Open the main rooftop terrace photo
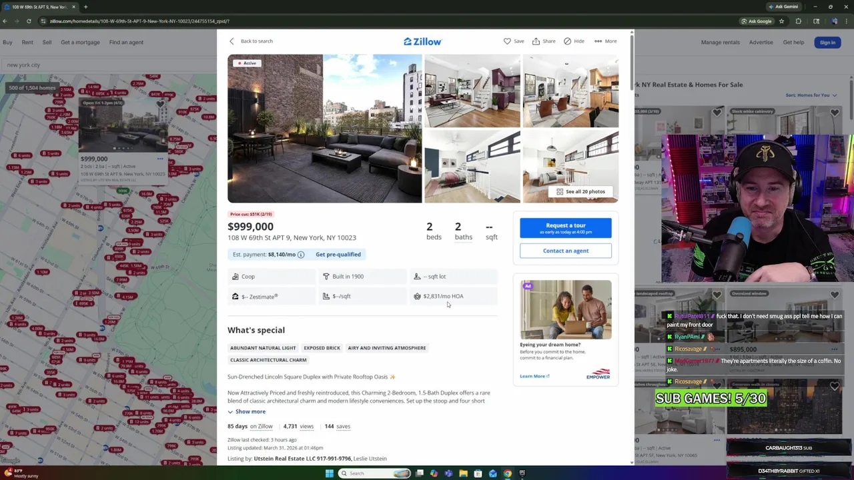854x480 pixels. (x=325, y=129)
